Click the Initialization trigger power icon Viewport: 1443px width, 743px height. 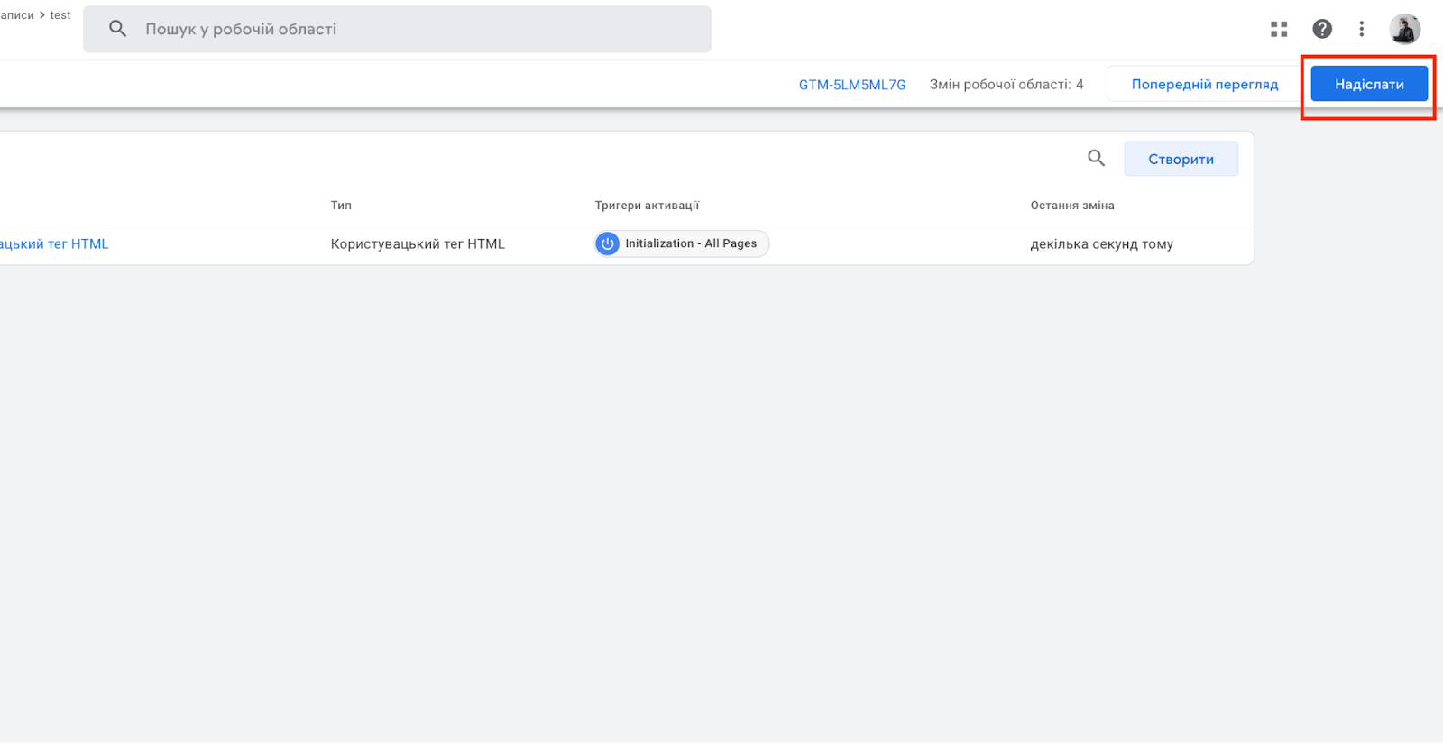pos(608,243)
